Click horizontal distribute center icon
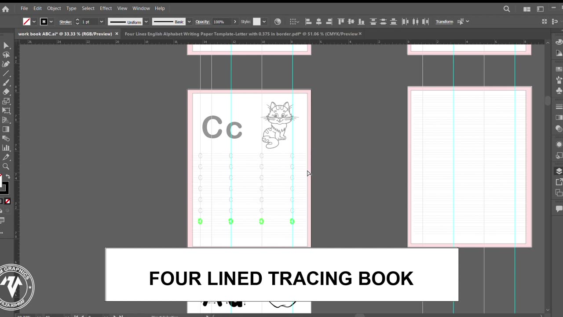Viewport: 563px width, 317px height. click(x=415, y=22)
